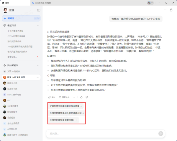Click the share icon at top right

tap(171, 10)
